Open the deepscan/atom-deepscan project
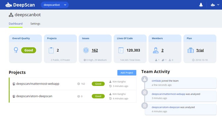Image resolution: width=222 pixels, height=119 pixels. (x=34, y=96)
